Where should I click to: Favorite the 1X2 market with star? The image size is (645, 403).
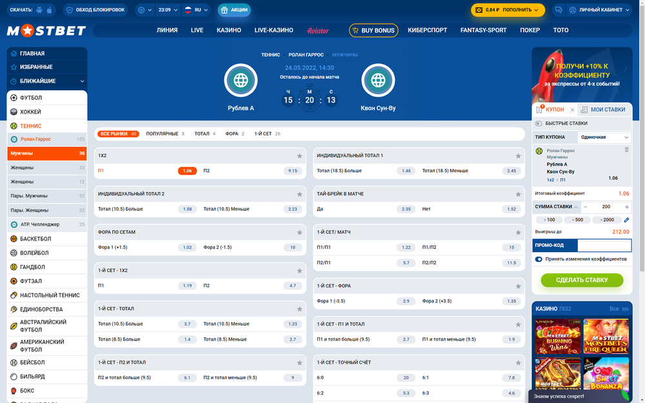tap(299, 156)
